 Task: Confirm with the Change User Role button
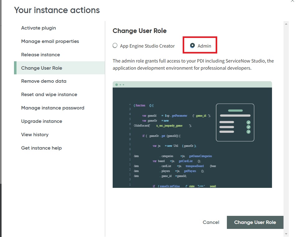[x=255, y=222]
